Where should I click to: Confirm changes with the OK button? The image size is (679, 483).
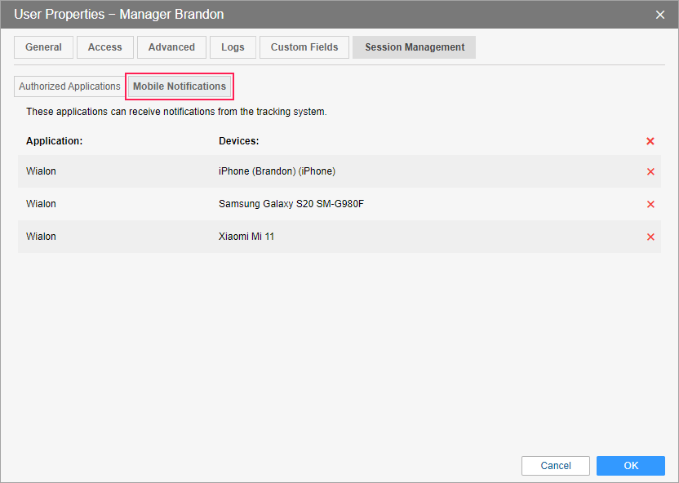pos(631,466)
